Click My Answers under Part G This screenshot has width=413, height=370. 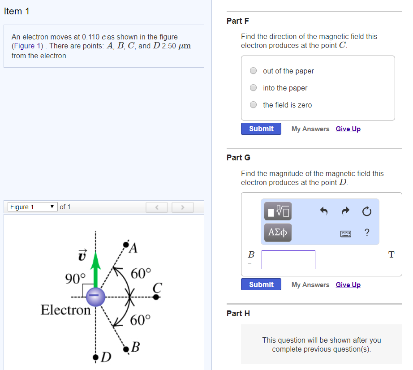[x=310, y=284]
